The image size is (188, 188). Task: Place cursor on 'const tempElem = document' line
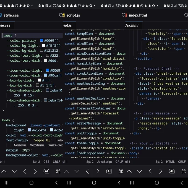[x=90, y=34]
